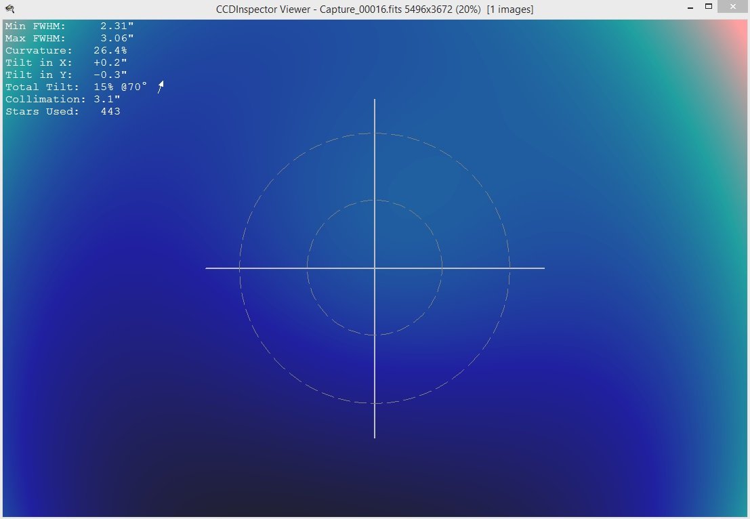This screenshot has width=750, height=519.
Task: Click the 'Min FWHM: 2.31"' readout
Action: tap(69, 26)
